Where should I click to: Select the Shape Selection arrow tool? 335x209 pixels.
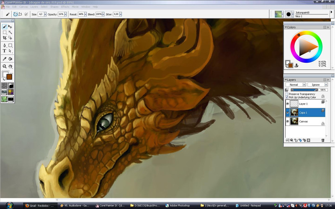pyautogui.click(x=10, y=51)
